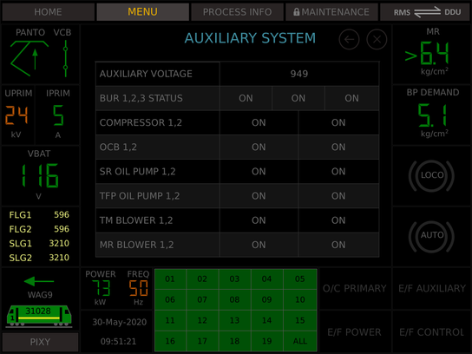This screenshot has width=472, height=354.
Task: Click the VCB closed switch icon
Action: [x=65, y=58]
